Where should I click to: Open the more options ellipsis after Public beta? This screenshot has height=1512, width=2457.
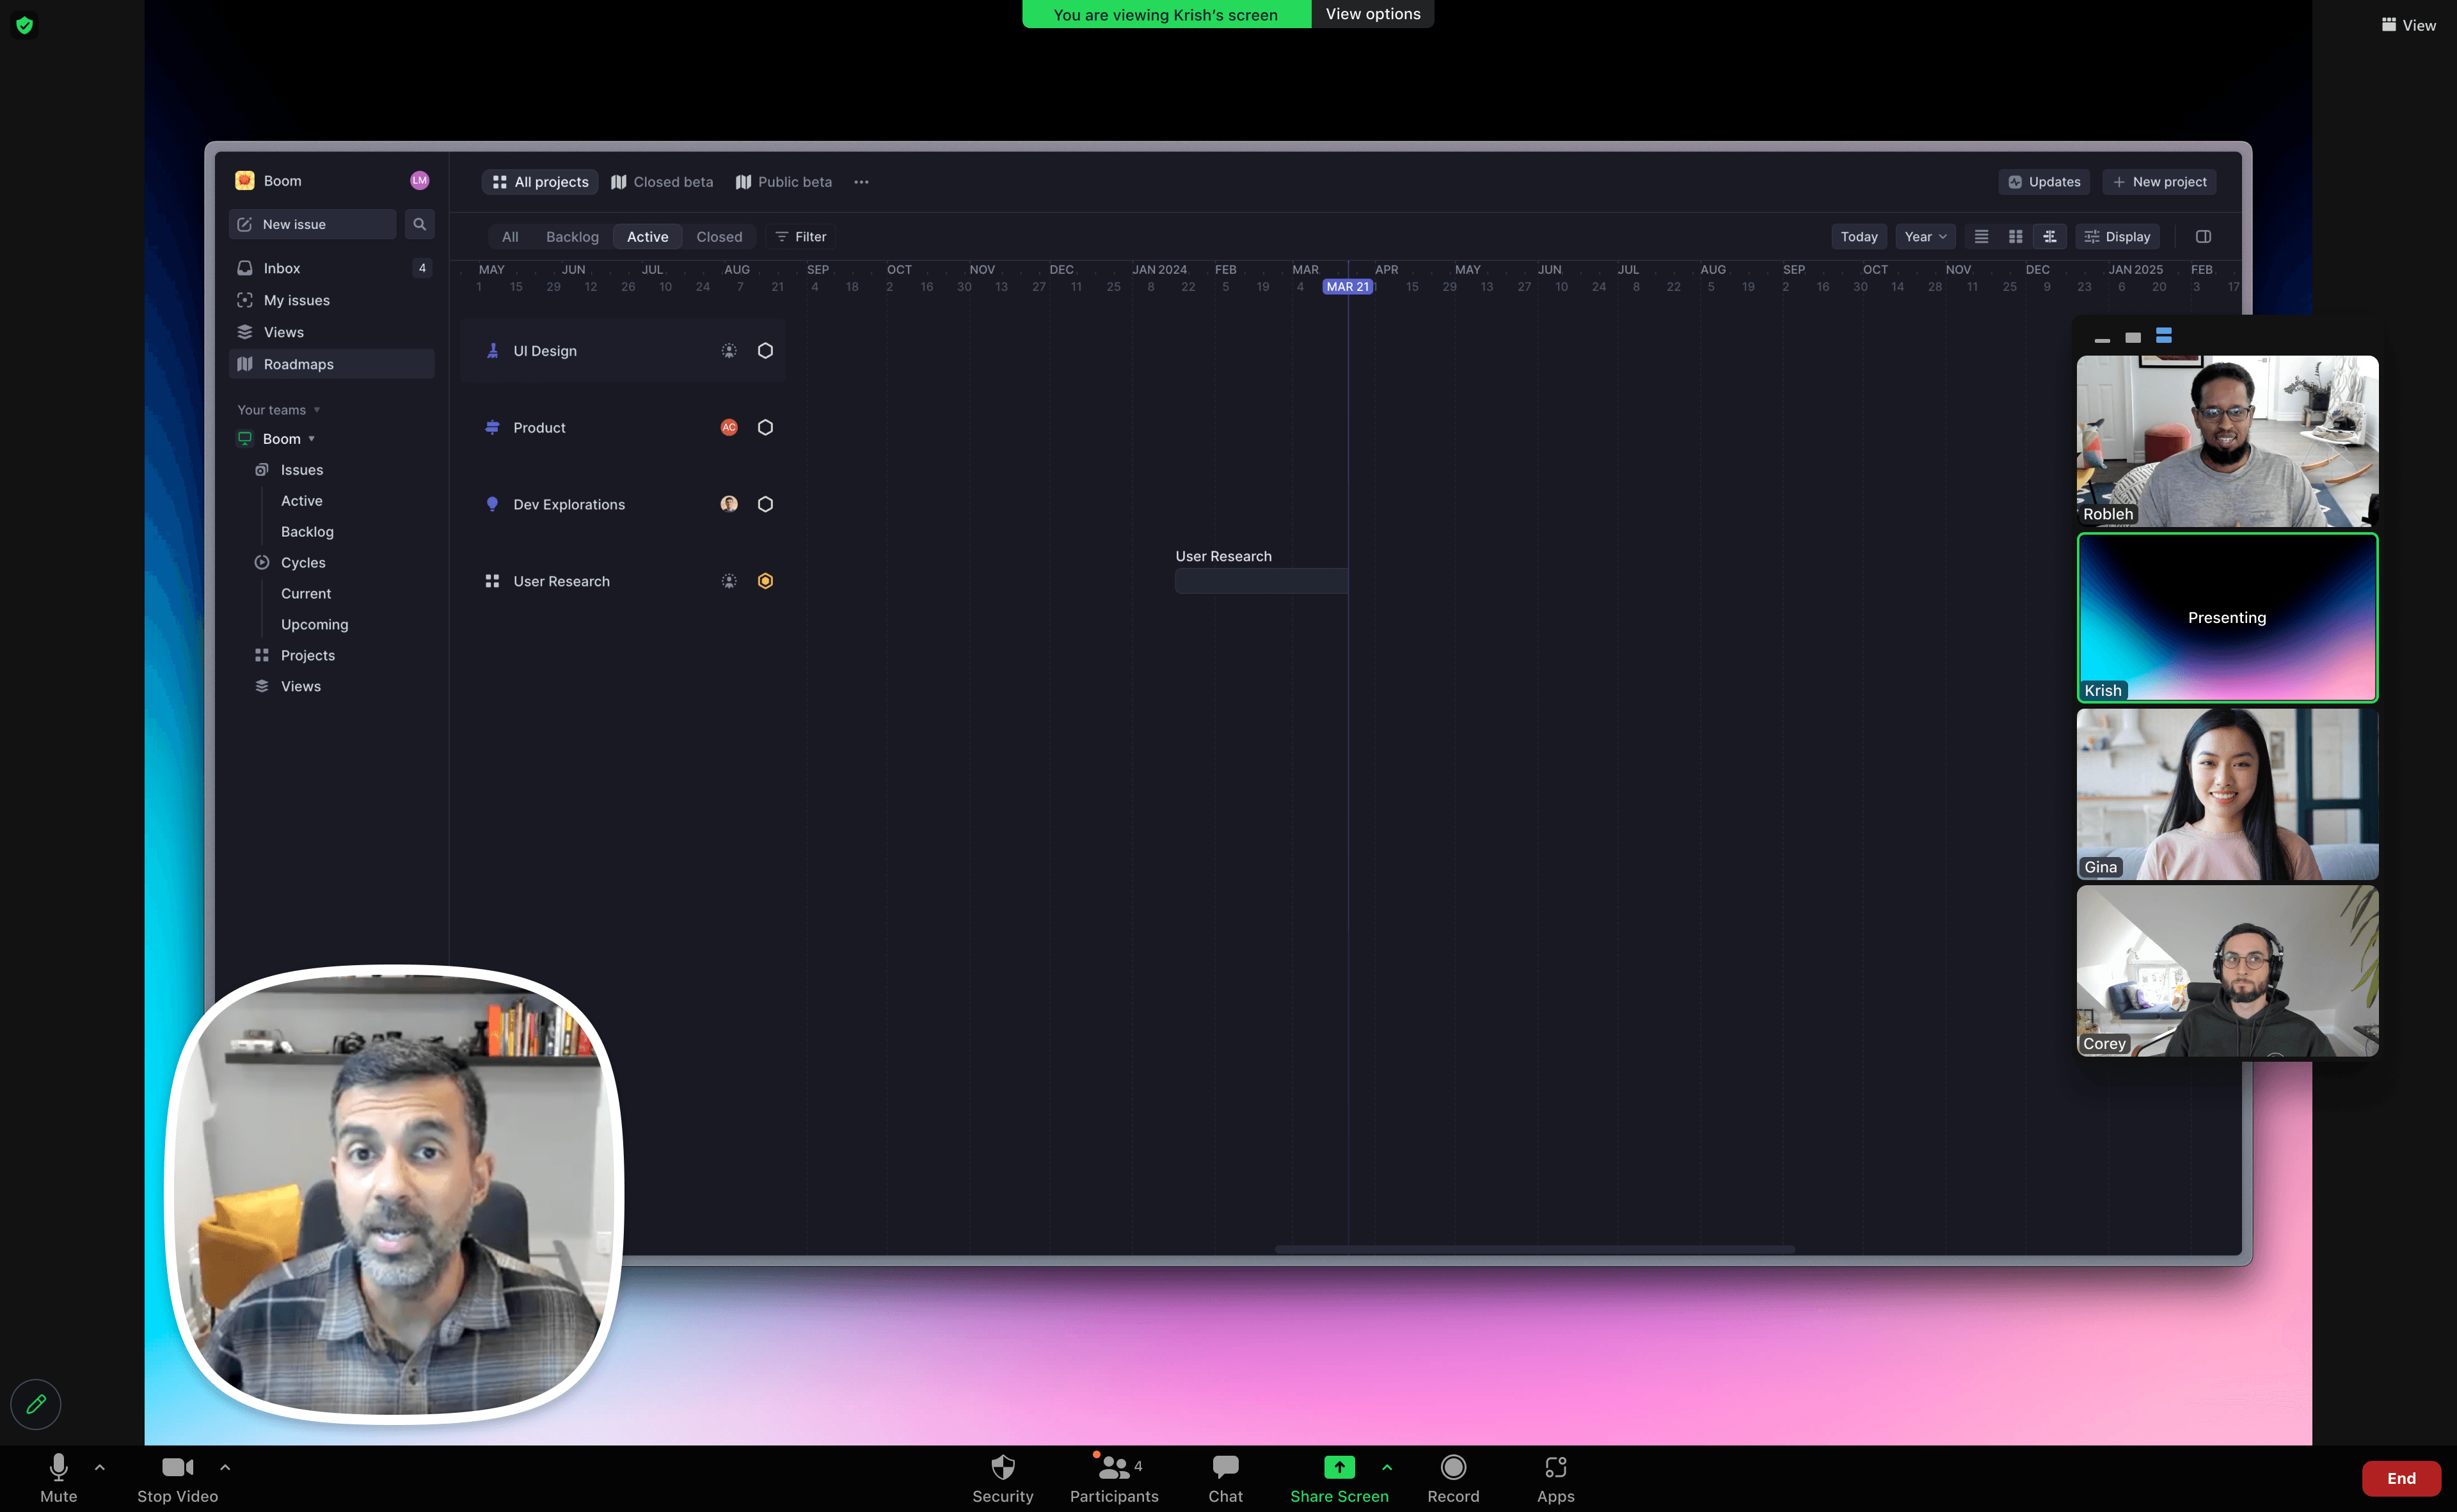pyautogui.click(x=861, y=182)
